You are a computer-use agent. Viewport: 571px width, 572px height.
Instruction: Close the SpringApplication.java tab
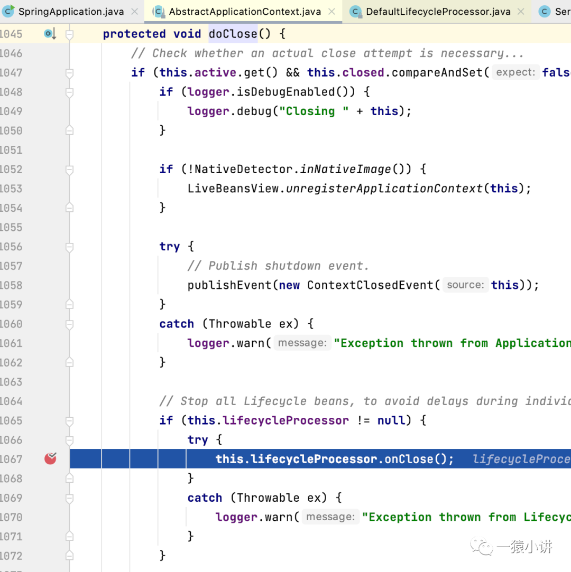(x=135, y=12)
